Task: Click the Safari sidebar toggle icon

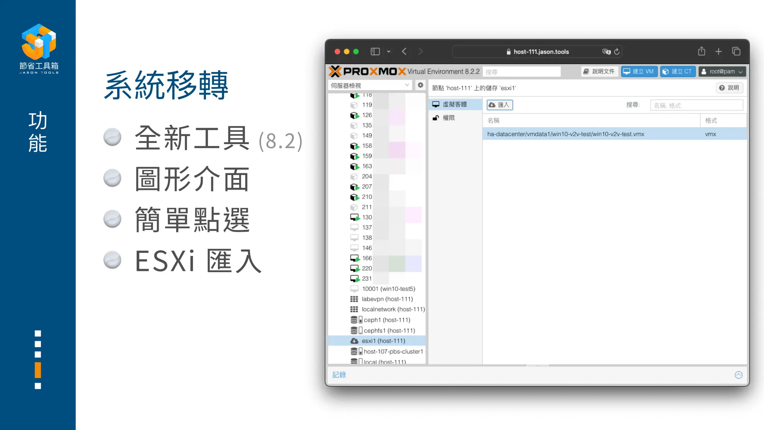Action: (x=375, y=52)
